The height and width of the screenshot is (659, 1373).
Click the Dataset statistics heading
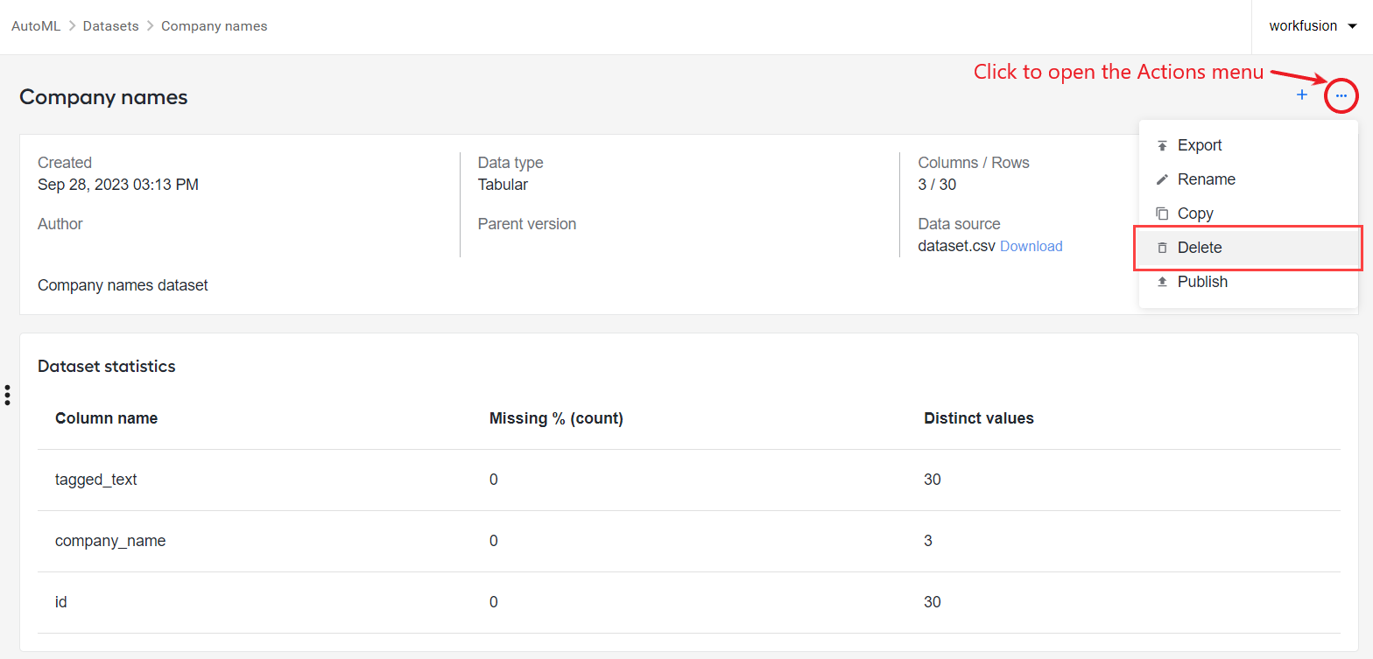coord(107,367)
